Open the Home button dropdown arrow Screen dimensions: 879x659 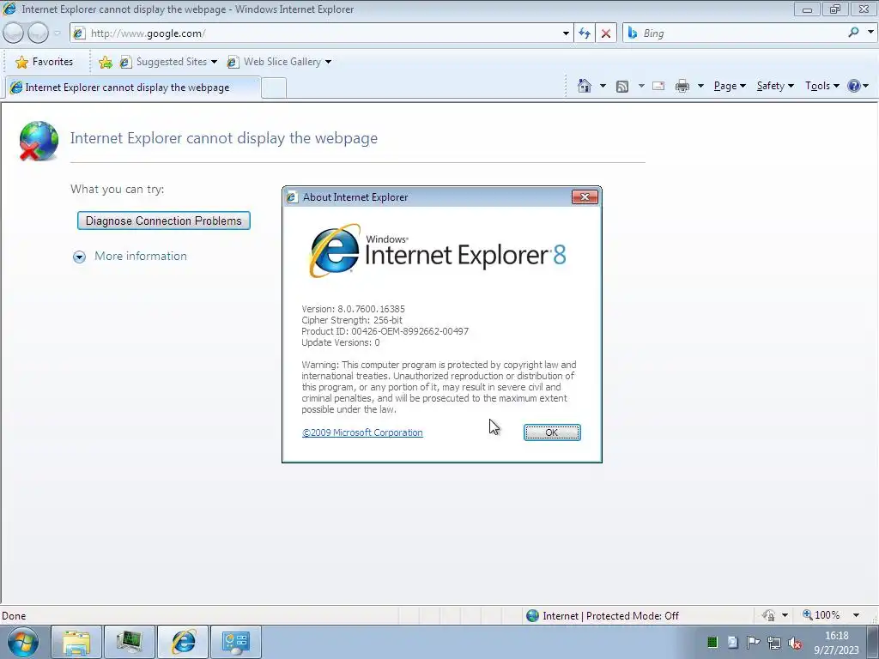[603, 86]
